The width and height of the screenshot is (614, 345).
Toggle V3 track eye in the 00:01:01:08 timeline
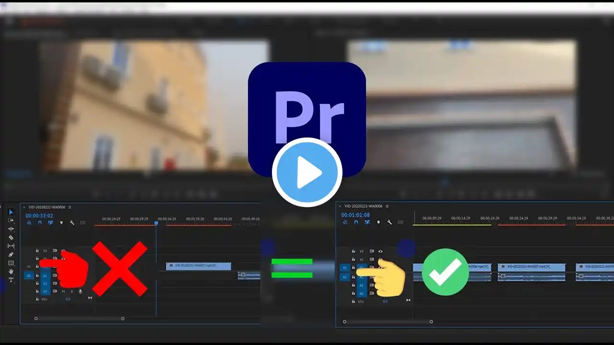(380, 251)
